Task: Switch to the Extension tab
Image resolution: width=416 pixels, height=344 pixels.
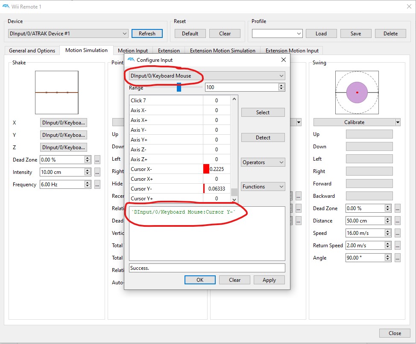Action: [169, 51]
